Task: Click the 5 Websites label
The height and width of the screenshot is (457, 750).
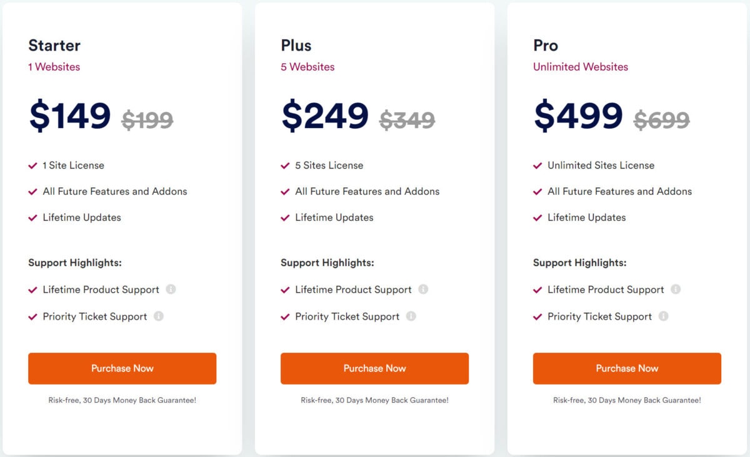Action: pyautogui.click(x=307, y=67)
